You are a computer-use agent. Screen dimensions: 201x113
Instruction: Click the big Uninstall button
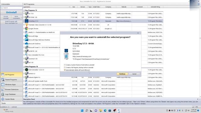point(11,13)
